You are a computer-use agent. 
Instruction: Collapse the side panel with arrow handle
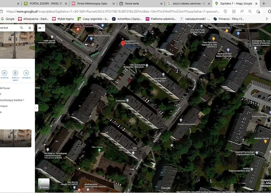[x=37, y=108]
